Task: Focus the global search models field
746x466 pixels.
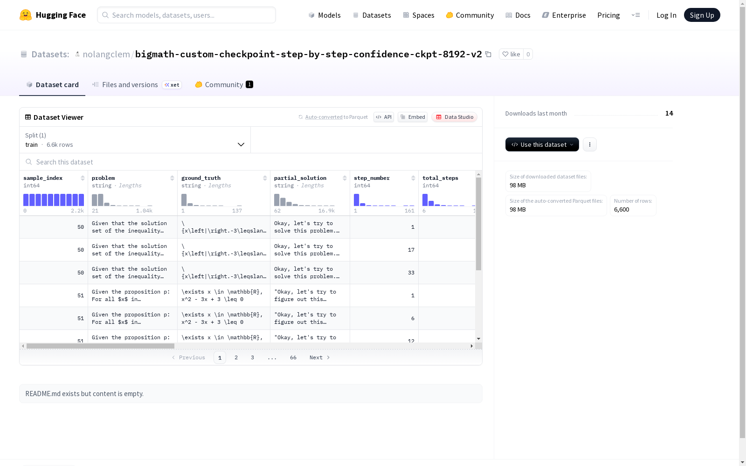Action: point(186,15)
